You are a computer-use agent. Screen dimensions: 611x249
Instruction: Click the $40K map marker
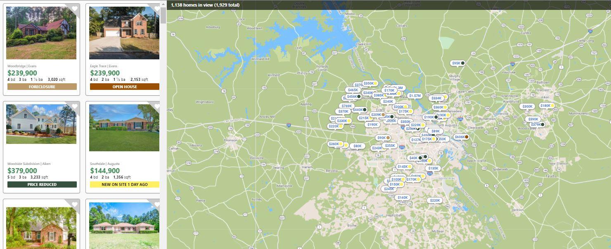[415, 158]
